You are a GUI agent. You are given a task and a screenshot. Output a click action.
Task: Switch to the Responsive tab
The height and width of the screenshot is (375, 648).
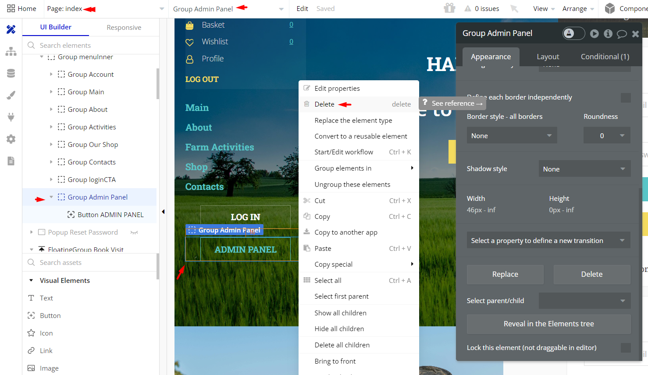pos(124,27)
